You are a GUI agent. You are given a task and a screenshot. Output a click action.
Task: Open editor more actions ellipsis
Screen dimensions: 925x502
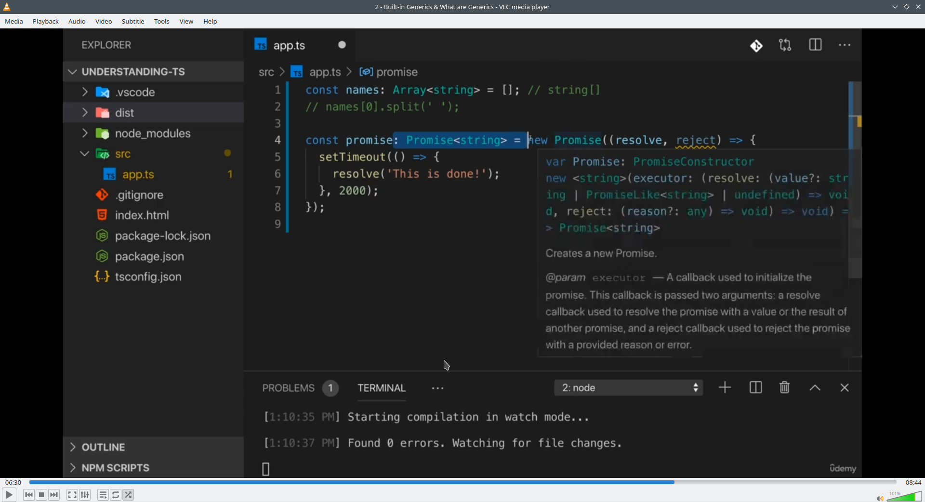(845, 45)
